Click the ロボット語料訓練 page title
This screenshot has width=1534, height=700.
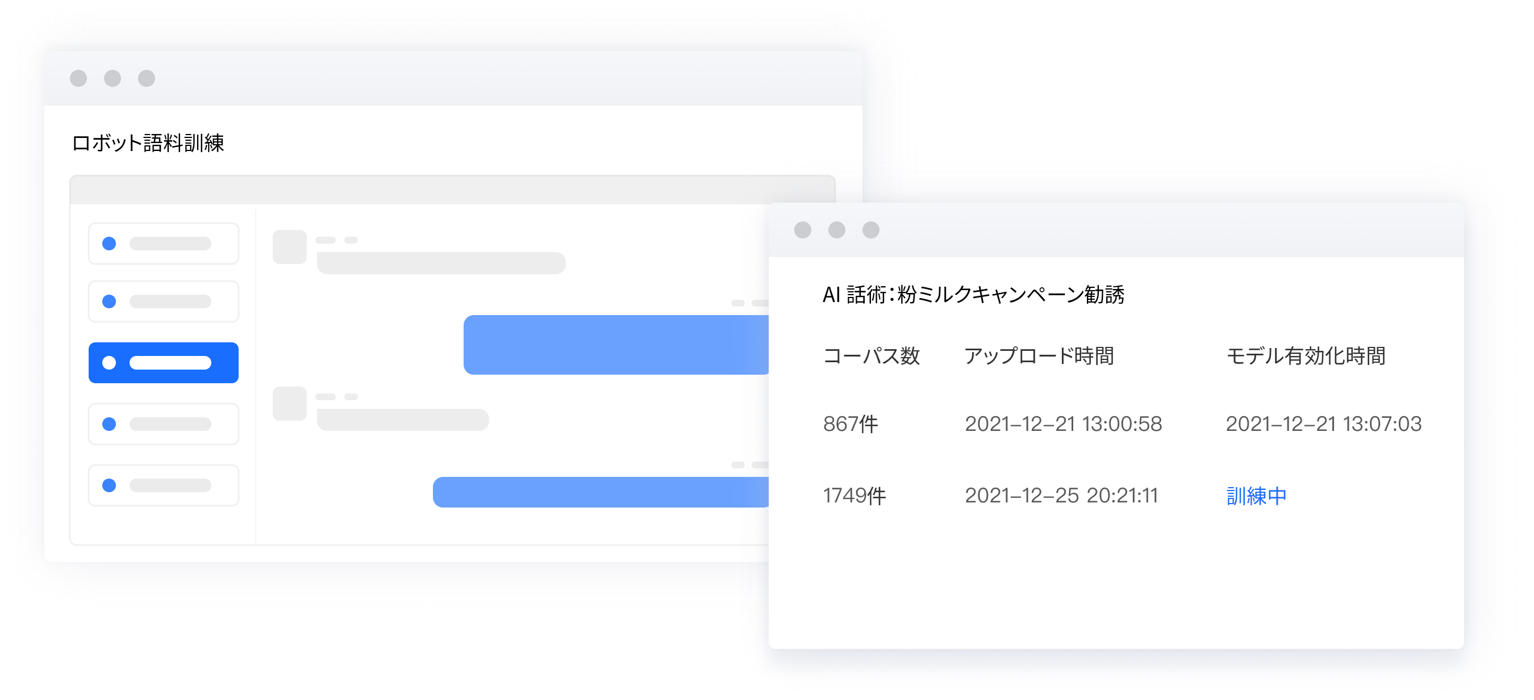148,143
